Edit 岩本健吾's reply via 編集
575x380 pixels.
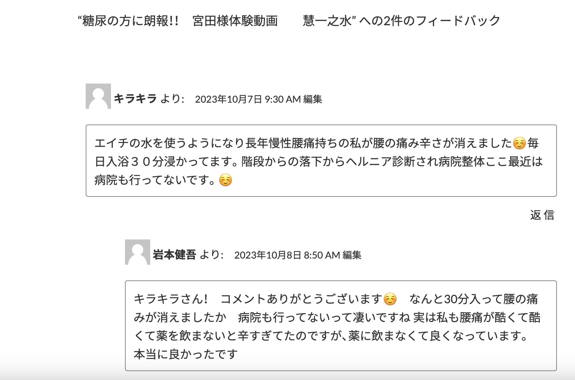352,255
